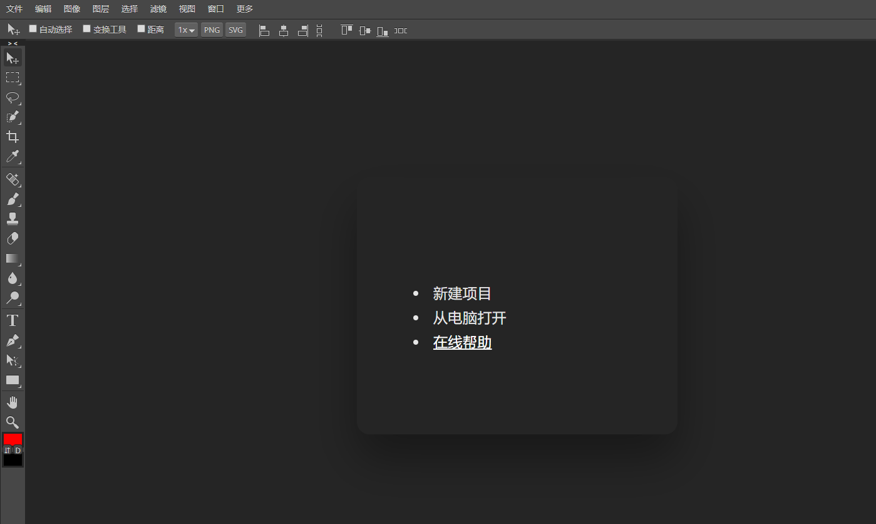Image resolution: width=876 pixels, height=524 pixels.
Task: Click the PNG export button
Action: point(212,30)
